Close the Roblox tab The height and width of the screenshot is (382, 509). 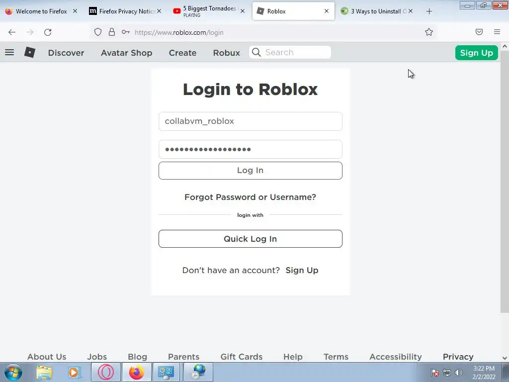point(327,11)
